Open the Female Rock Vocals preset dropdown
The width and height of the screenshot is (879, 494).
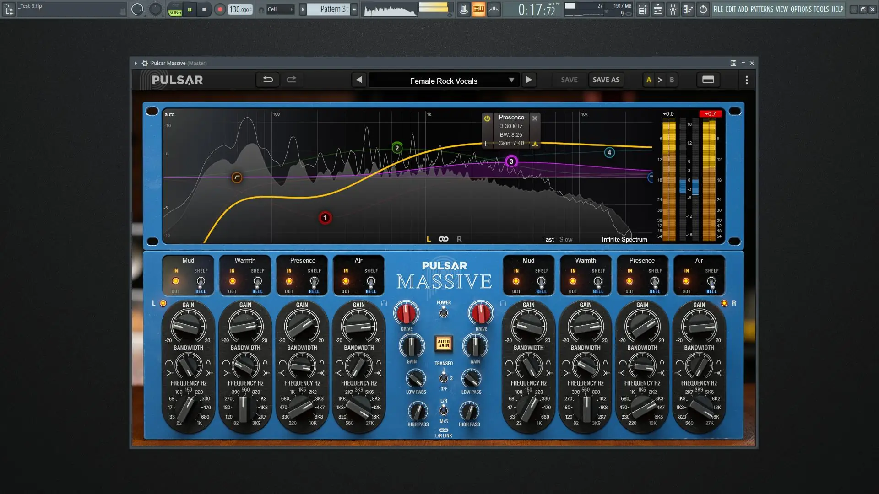pyautogui.click(x=443, y=81)
